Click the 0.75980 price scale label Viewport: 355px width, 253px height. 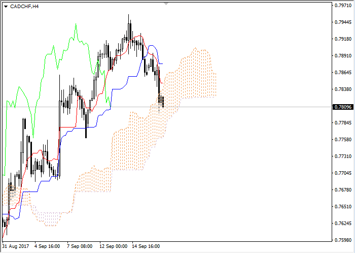coord(343,240)
